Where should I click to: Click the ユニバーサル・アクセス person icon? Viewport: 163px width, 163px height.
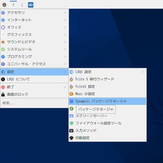[3, 64]
